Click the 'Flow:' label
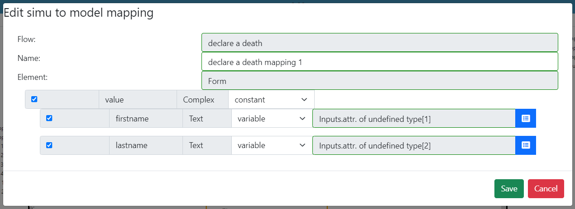575x209 pixels. [x=26, y=39]
